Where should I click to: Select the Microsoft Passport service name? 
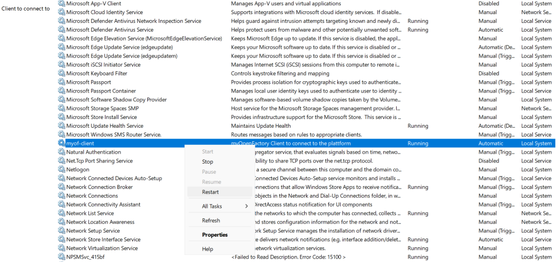coord(88,82)
